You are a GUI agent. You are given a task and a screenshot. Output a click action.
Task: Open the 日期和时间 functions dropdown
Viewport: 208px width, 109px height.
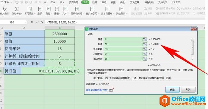click(x=77, y=13)
